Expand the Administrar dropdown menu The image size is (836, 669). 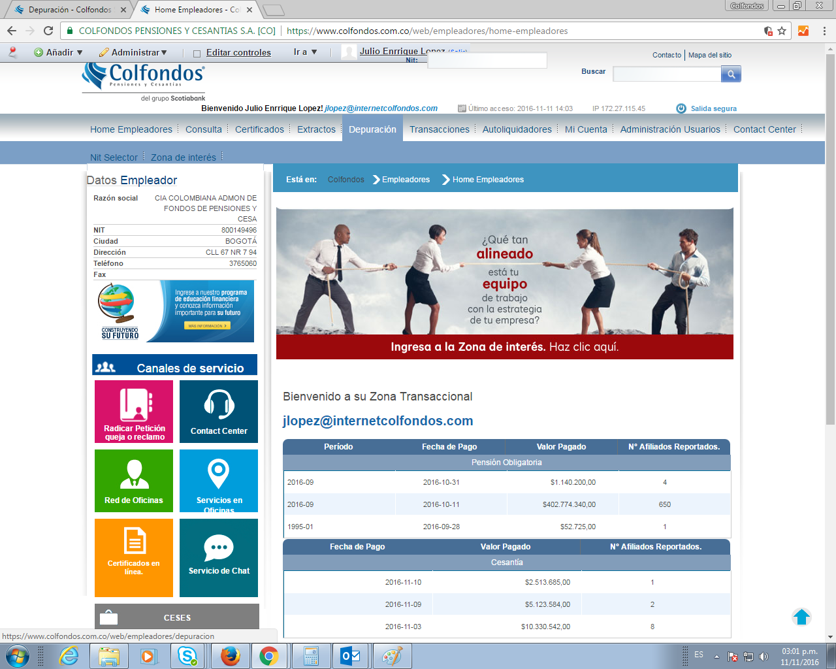133,52
